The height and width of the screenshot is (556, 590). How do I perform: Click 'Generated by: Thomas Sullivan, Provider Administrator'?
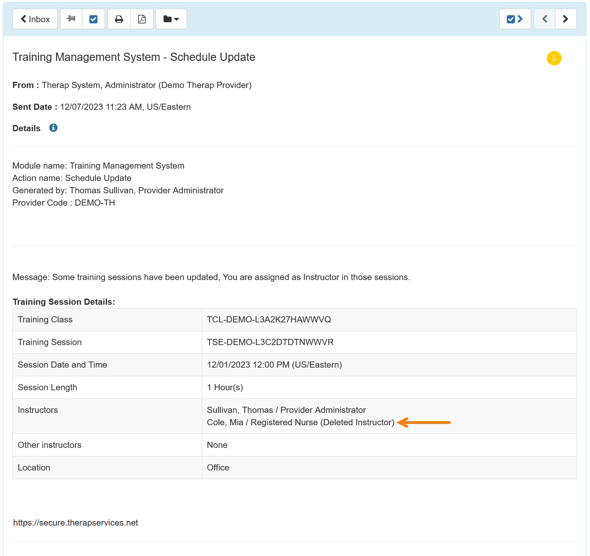(118, 190)
